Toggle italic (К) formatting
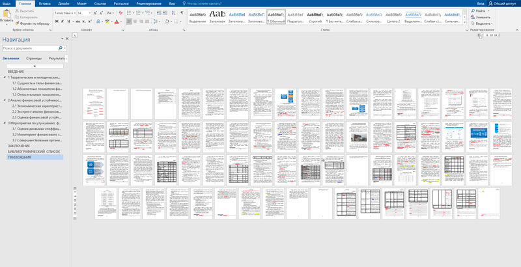This screenshot has height=267, width=521. (x=63, y=21)
